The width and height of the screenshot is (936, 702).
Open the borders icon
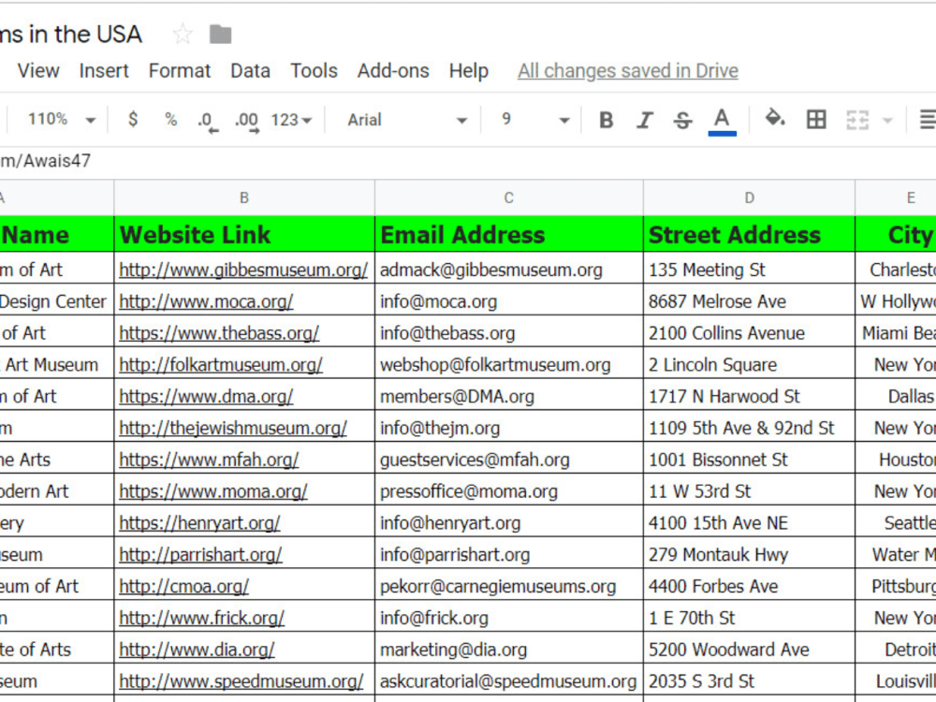click(x=816, y=120)
